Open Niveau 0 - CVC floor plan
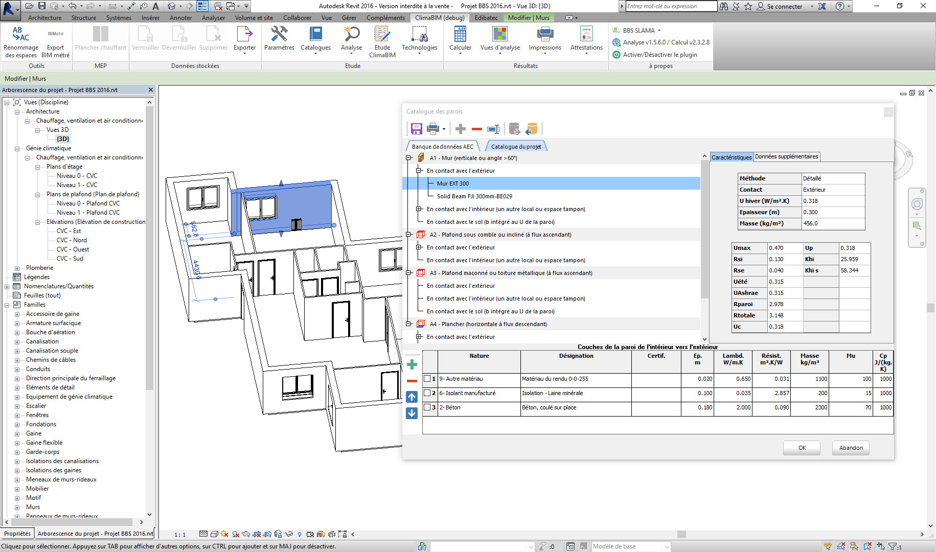This screenshot has width=936, height=552. (77, 176)
